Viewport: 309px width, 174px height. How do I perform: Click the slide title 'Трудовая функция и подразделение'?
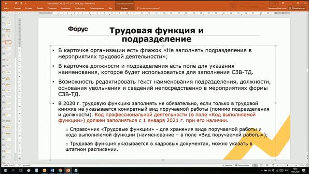click(156, 35)
